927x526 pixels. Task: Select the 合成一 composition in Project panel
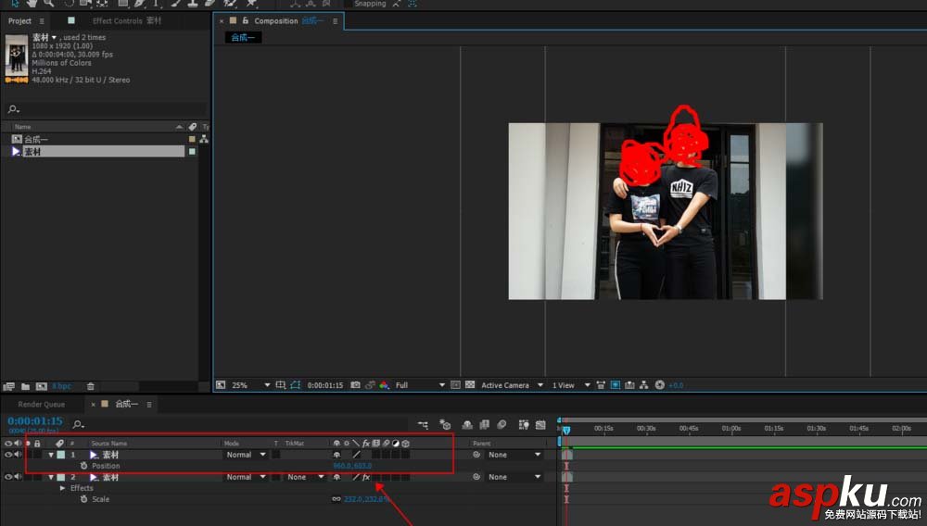coord(37,140)
